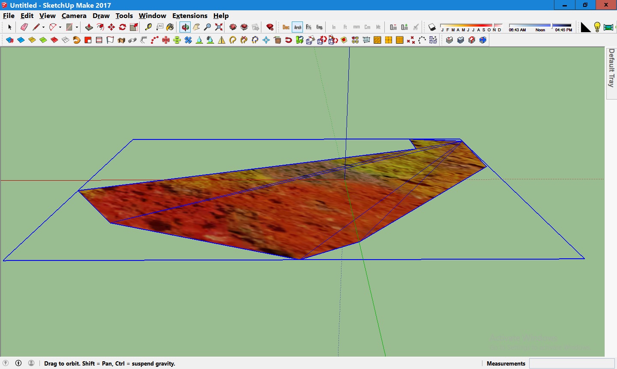Image resolution: width=617 pixels, height=369 pixels.
Task: Click the light bulb icon
Action: click(597, 27)
